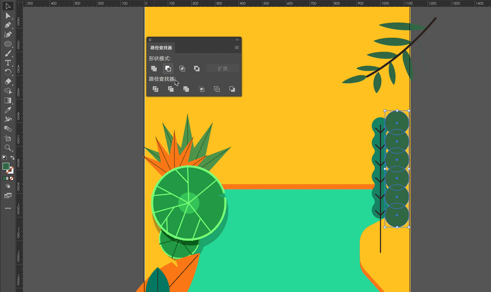This screenshot has width=491, height=292.
Task: Select the Type tool
Action: (8, 63)
